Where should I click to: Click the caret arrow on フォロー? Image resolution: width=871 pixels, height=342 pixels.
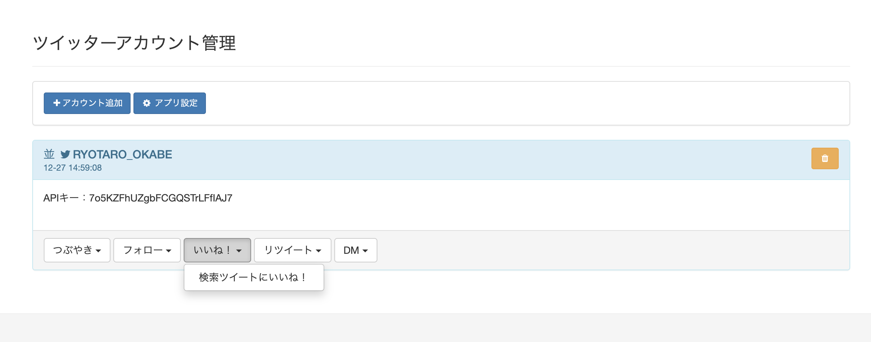(169, 251)
